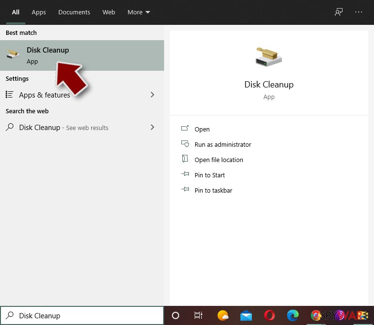Viewport: 374px width, 325px height.
Task: Expand the Disk Cleanup web results chevron
Action: tap(153, 127)
